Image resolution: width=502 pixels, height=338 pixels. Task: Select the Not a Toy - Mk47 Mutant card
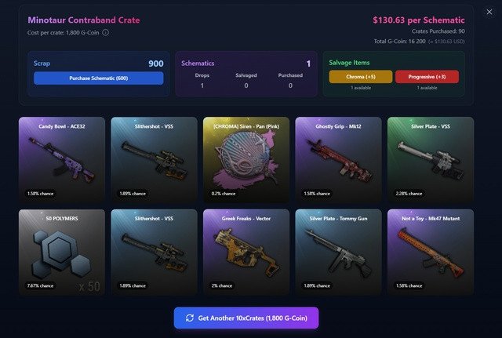(x=431, y=252)
